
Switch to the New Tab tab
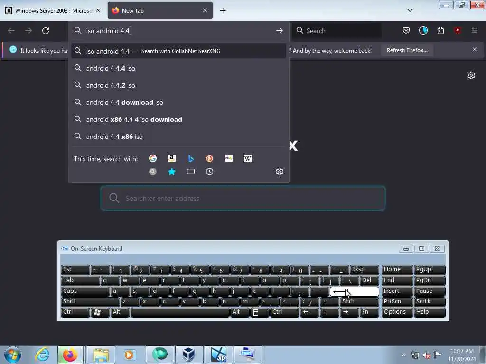(160, 10)
